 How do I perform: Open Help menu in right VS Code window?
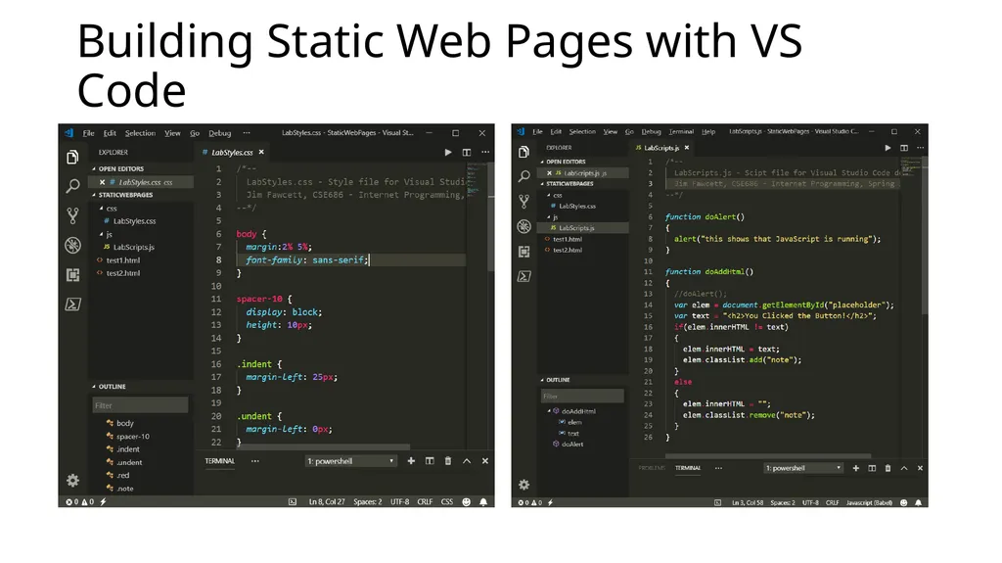(x=708, y=132)
